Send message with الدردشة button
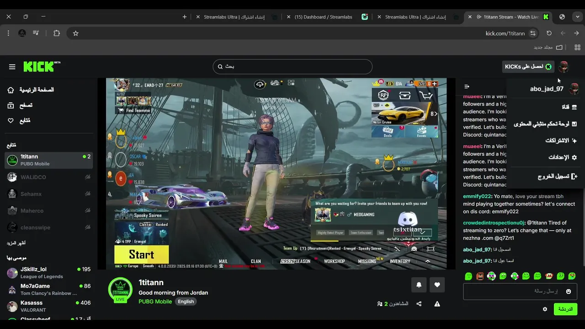 click(x=565, y=309)
